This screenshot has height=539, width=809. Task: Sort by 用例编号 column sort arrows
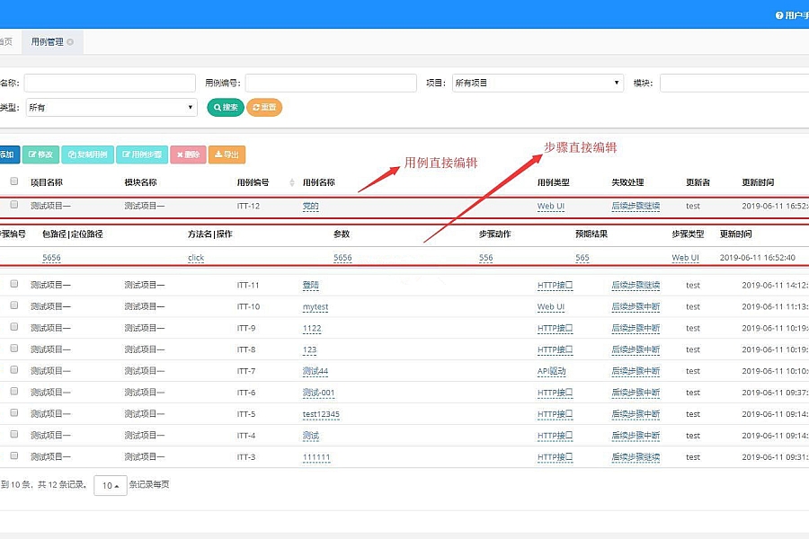coord(291,183)
